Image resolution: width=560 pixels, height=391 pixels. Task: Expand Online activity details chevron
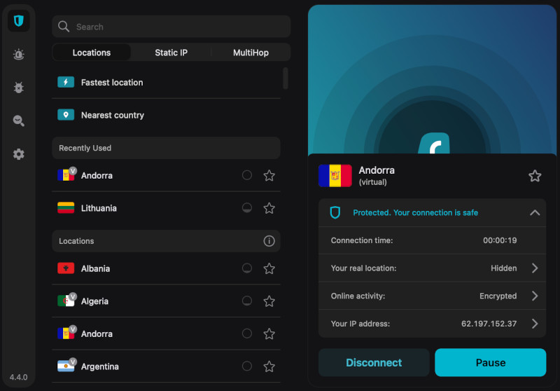pos(535,296)
